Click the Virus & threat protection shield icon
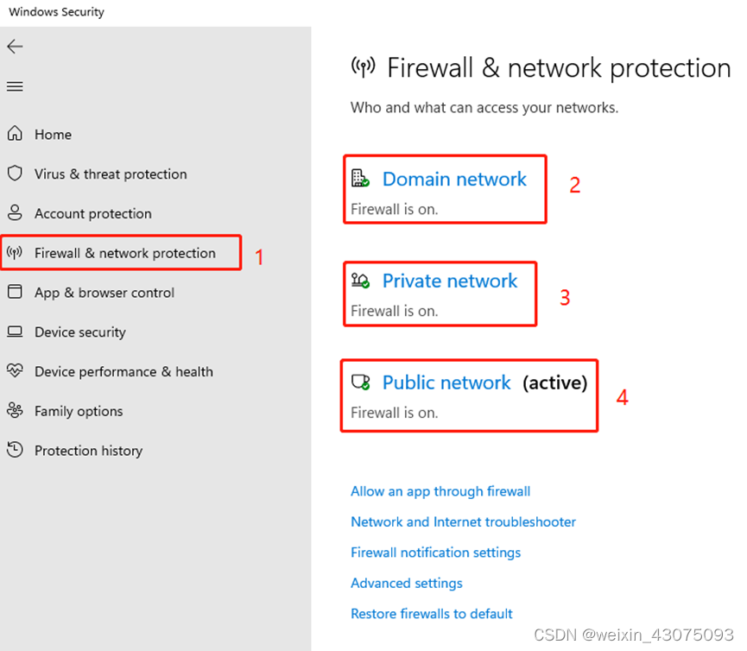747x651 pixels. click(x=15, y=174)
